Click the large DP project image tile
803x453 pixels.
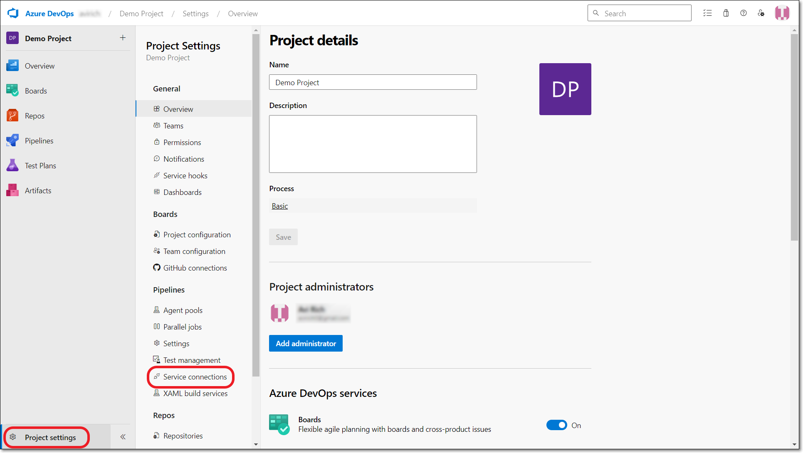(x=565, y=89)
